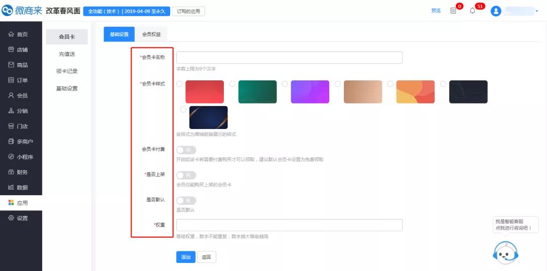Click the 返回 button

[x=206, y=257]
